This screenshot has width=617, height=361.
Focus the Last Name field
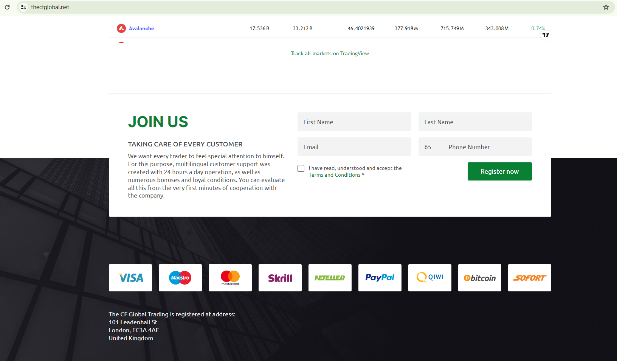(475, 122)
